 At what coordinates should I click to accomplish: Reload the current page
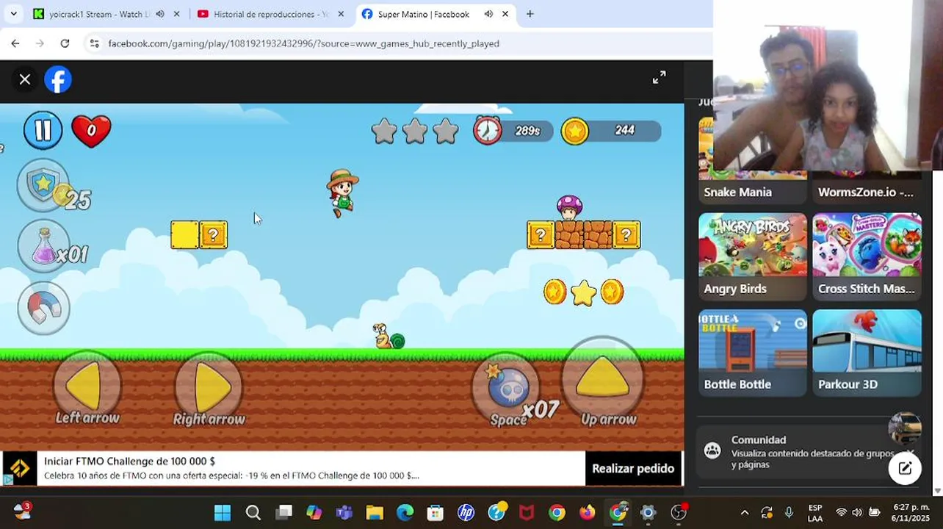click(65, 43)
